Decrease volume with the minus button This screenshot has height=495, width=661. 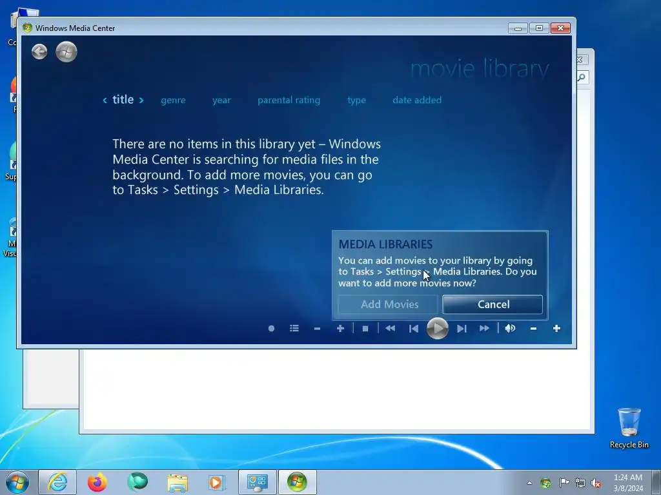coord(533,329)
